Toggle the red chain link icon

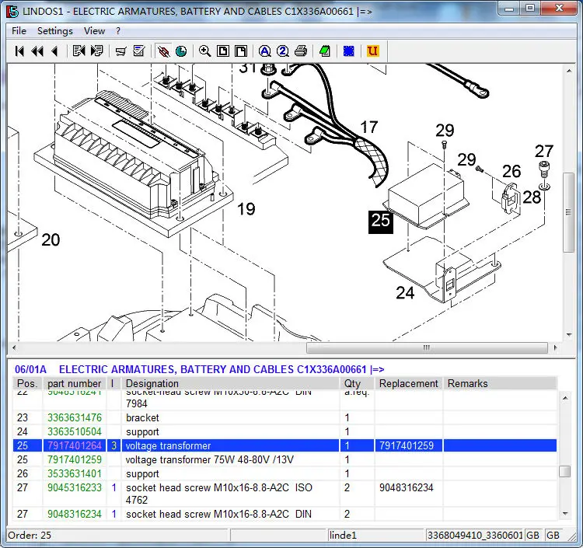pyautogui.click(x=163, y=51)
